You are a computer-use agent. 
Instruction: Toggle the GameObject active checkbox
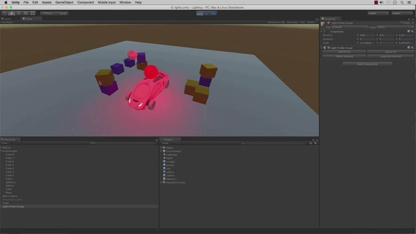329,23
